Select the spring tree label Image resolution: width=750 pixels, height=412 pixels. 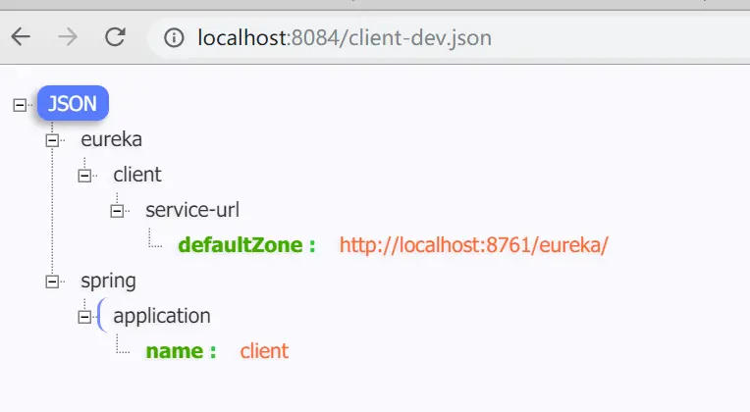(108, 282)
